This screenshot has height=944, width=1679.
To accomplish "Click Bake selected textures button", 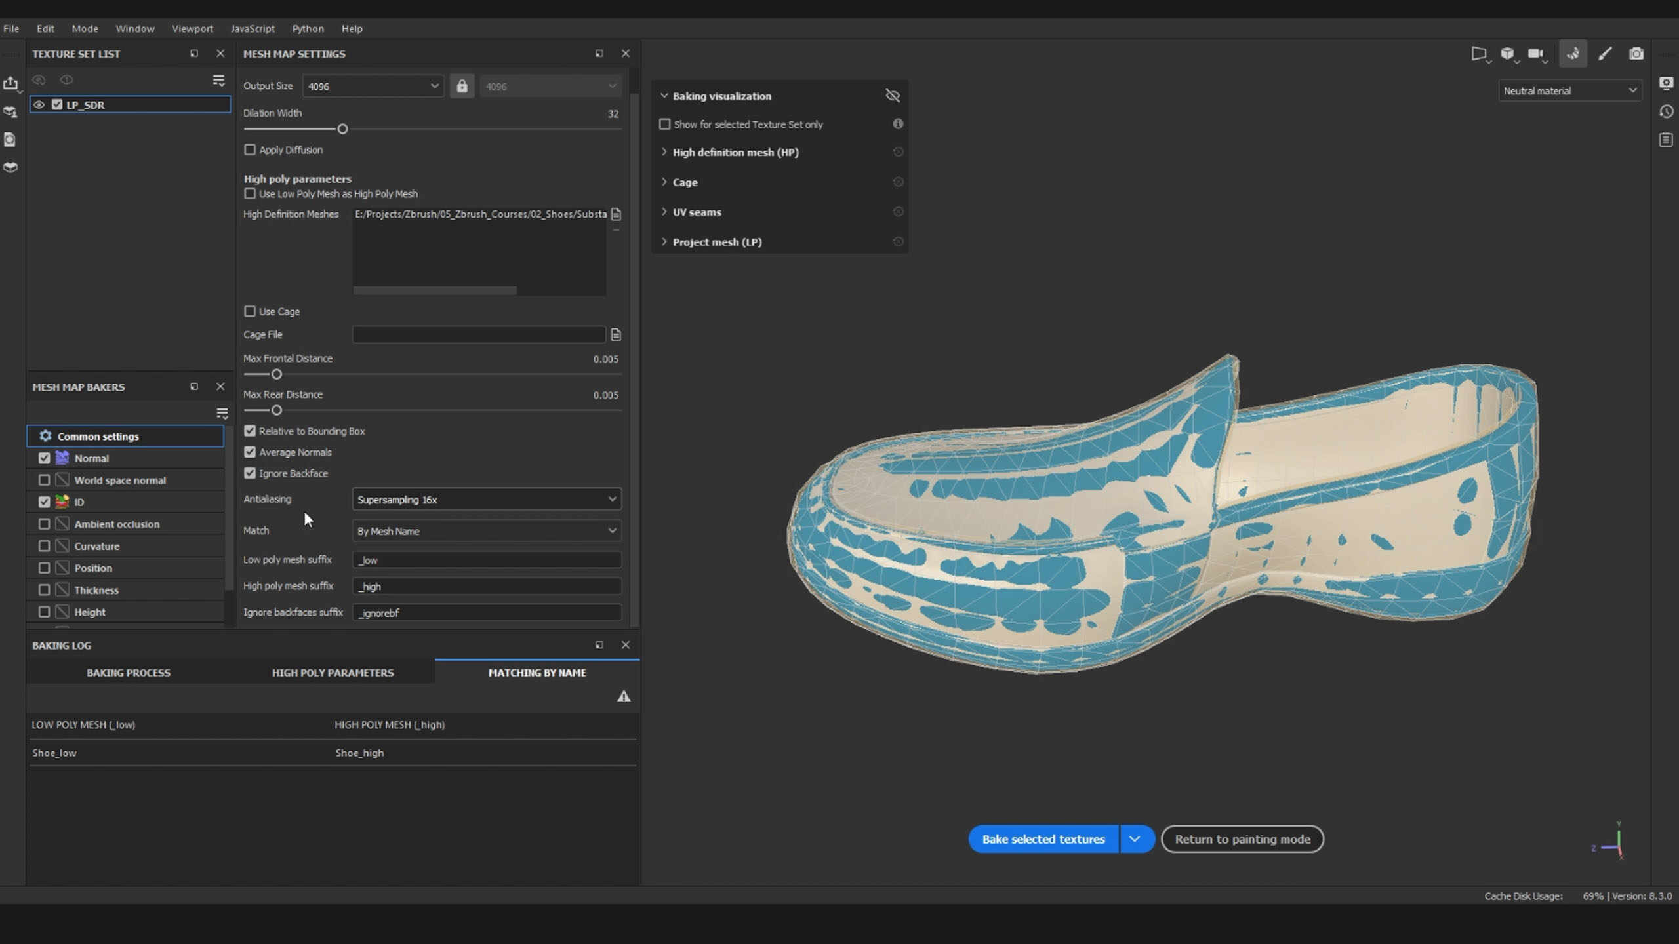I will point(1043,839).
